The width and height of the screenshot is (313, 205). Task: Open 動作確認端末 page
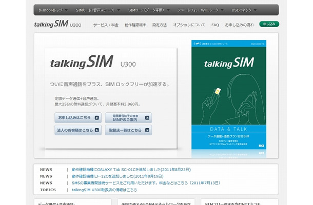[135, 25]
